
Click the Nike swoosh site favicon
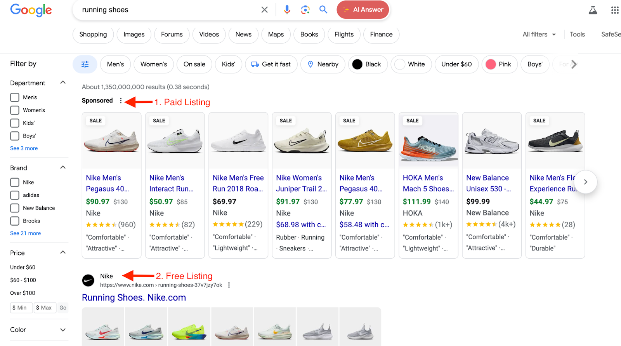(88, 280)
